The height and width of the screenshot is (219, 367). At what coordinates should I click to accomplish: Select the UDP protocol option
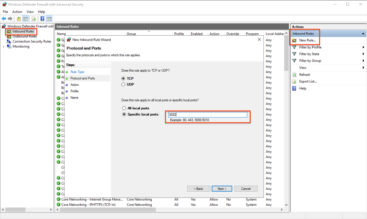click(x=123, y=84)
